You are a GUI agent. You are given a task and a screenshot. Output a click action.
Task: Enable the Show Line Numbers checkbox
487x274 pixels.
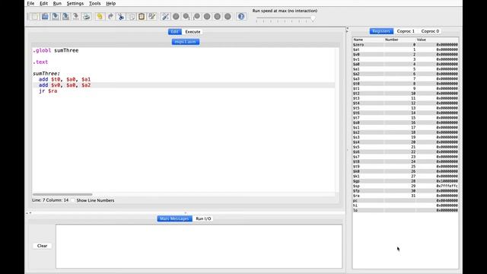click(73, 200)
